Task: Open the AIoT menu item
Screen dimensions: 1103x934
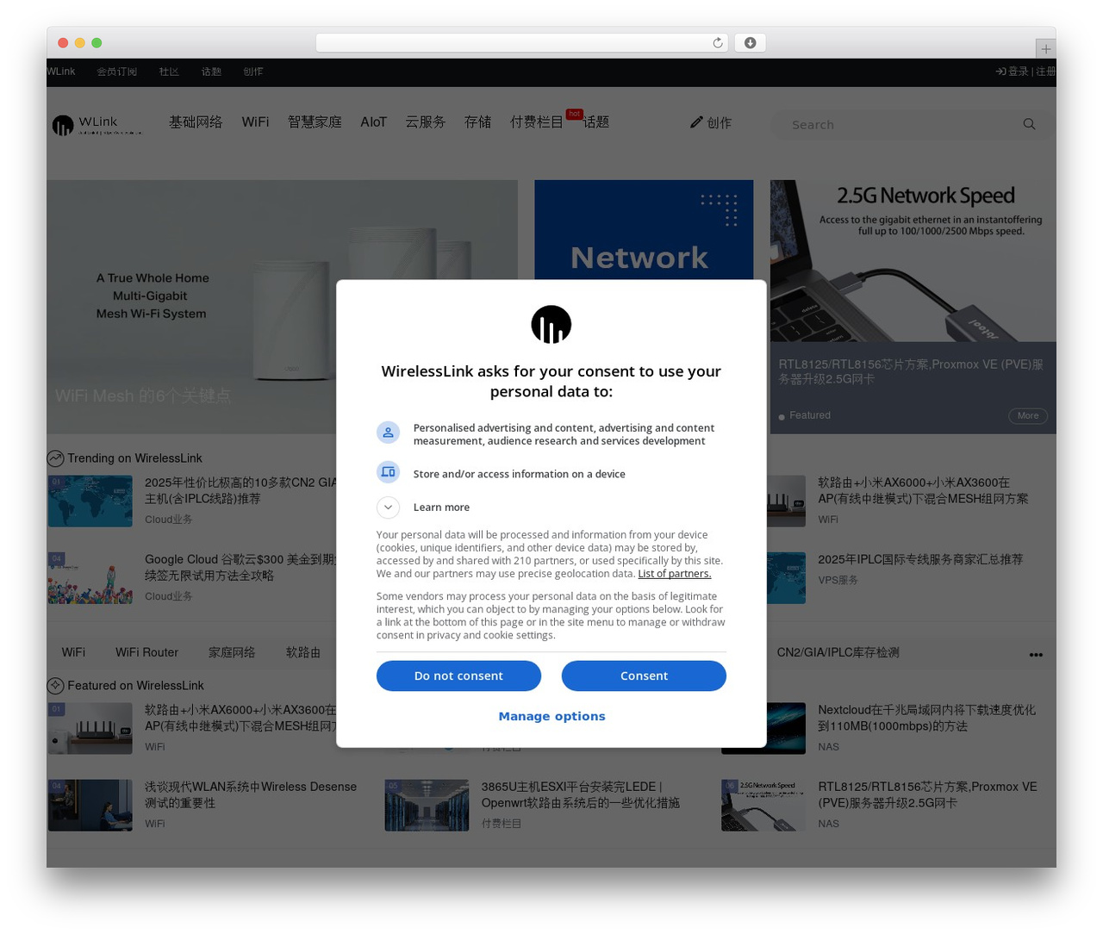Action: point(373,122)
